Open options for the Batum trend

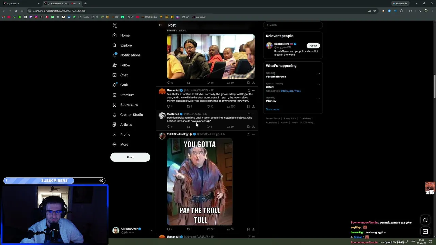point(318,84)
